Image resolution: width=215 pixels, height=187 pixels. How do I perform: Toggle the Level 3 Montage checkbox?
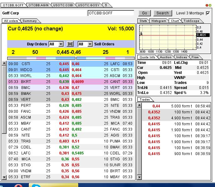[x=208, y=13]
